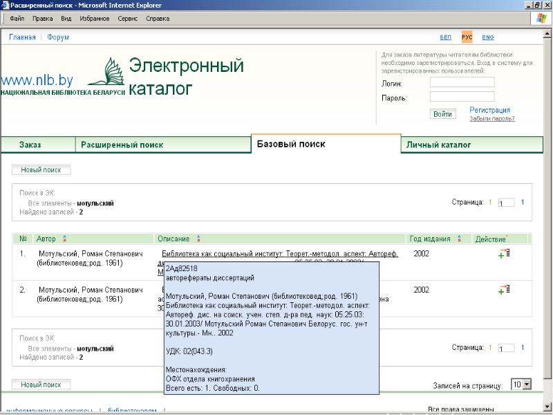Sort results by Описание column arrows
The height and width of the screenshot is (415, 553).
[198, 239]
